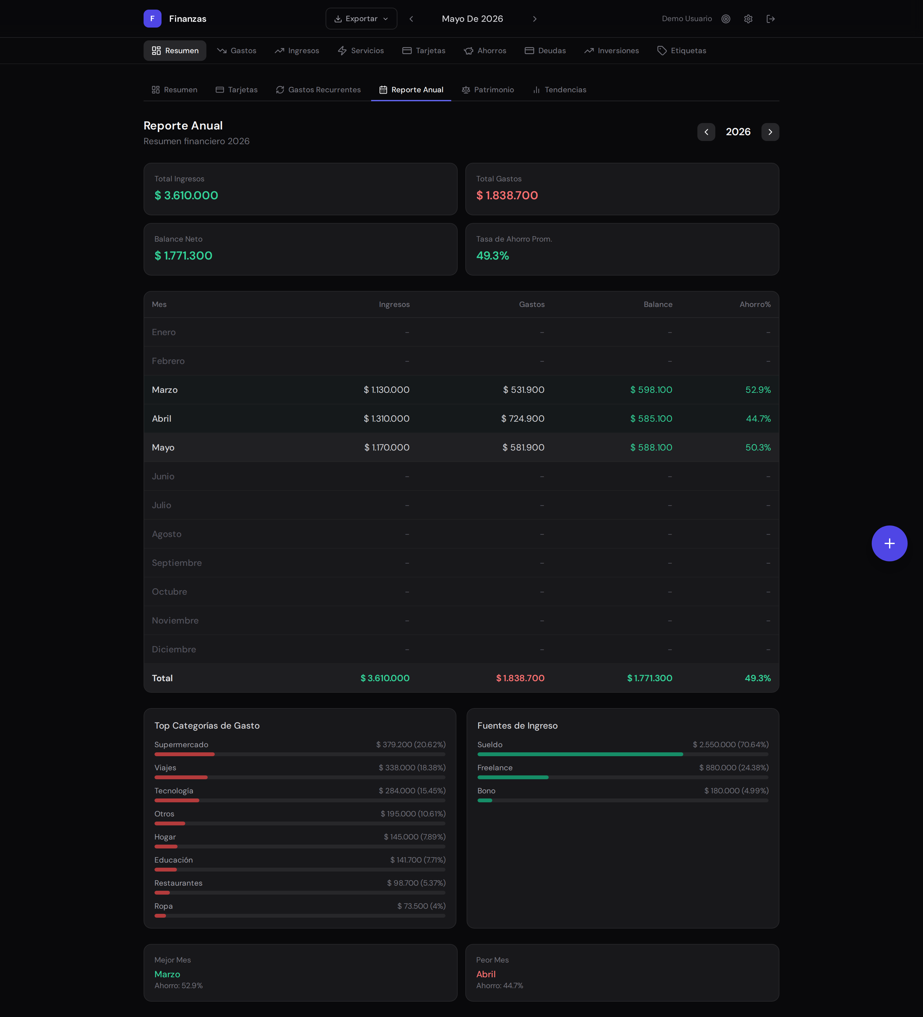Switch to the Resumen sub-tab
The width and height of the screenshot is (923, 1017).
175,90
